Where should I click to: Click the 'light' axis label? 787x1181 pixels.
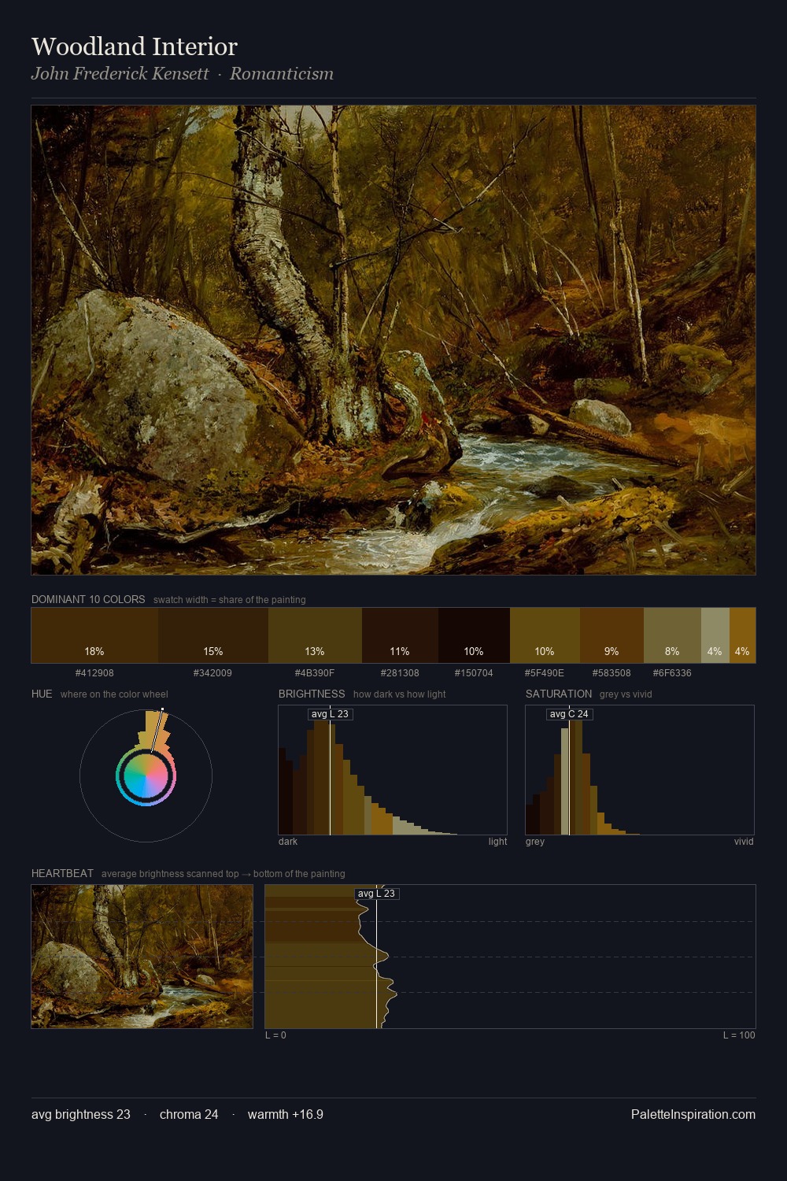point(497,842)
